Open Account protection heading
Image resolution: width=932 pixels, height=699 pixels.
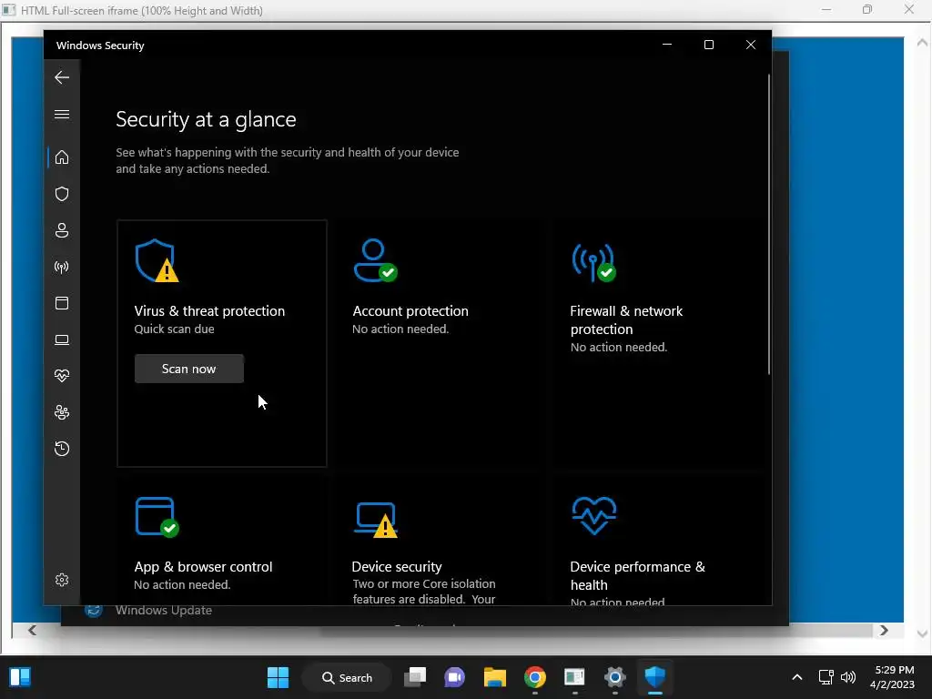410,311
